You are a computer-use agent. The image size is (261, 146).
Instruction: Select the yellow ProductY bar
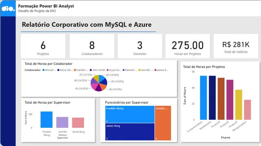pyautogui.click(x=239, y=105)
